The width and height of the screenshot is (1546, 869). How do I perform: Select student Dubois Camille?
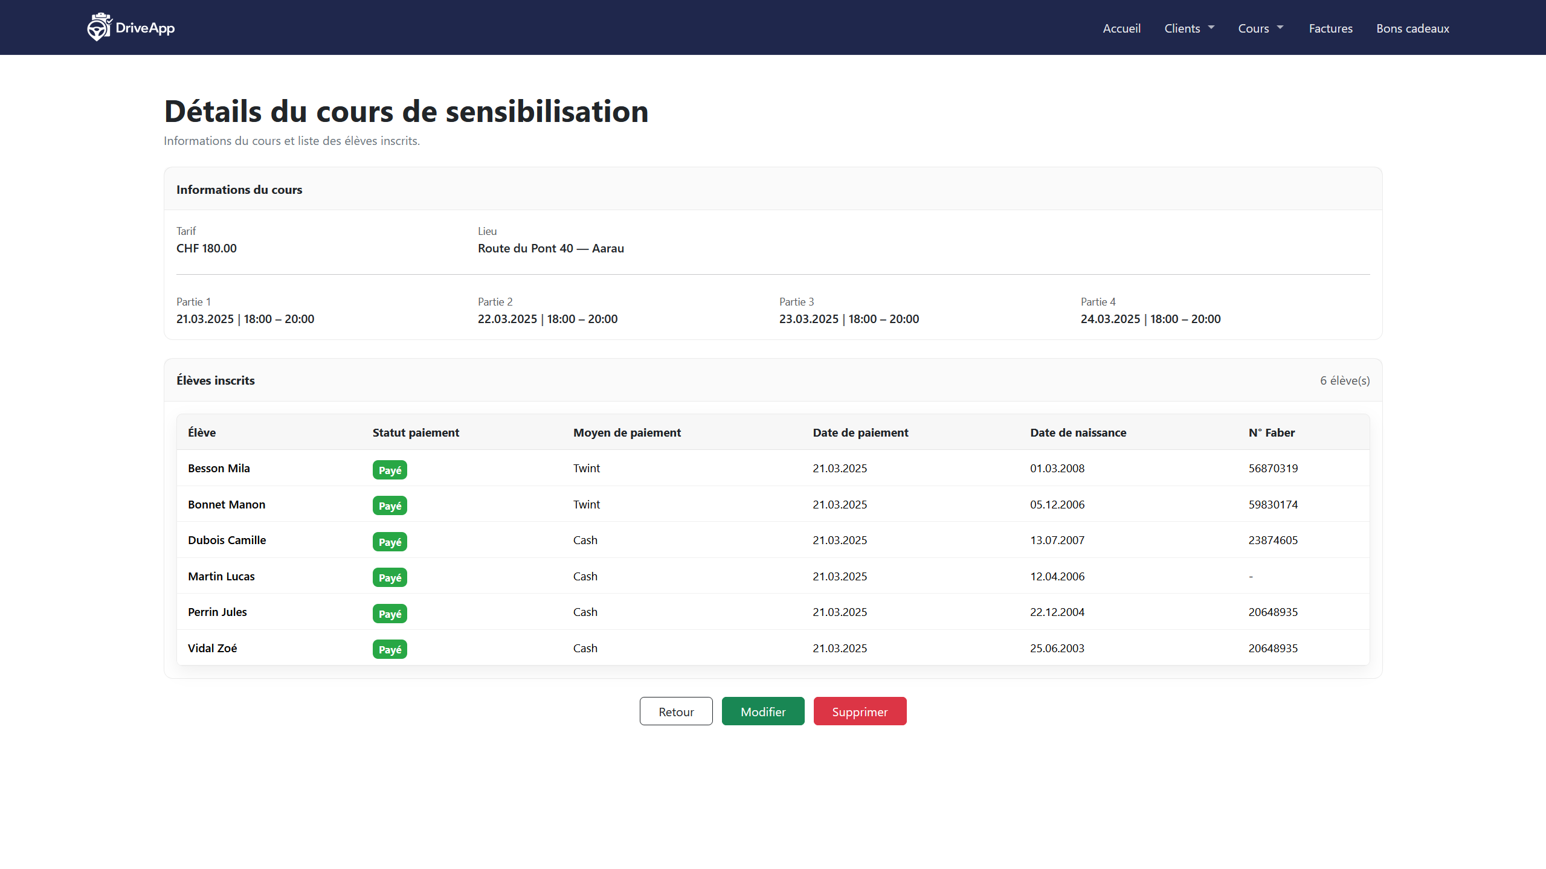(x=227, y=540)
